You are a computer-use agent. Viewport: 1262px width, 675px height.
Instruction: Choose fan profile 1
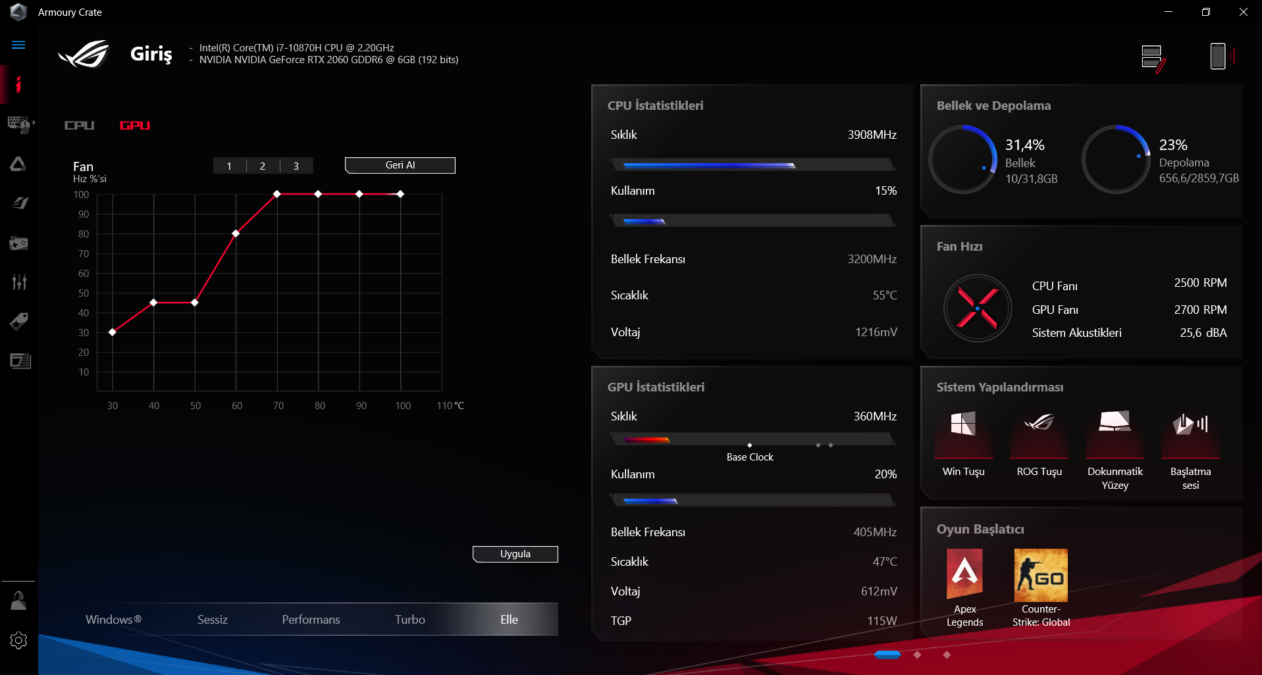pos(229,166)
